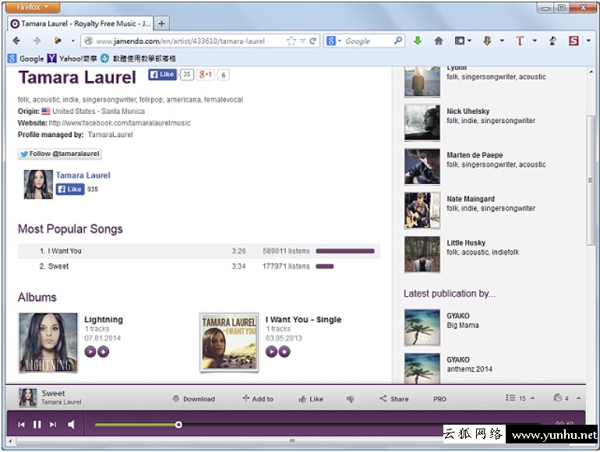Share the current track
Viewport: 600px width, 452px height.
pyautogui.click(x=394, y=399)
